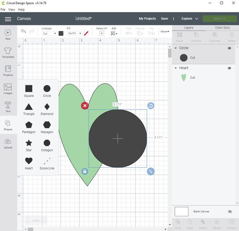Open the Flip dropdown
Image resolution: width=239 pixels, height=231 pixels.
click(151, 33)
